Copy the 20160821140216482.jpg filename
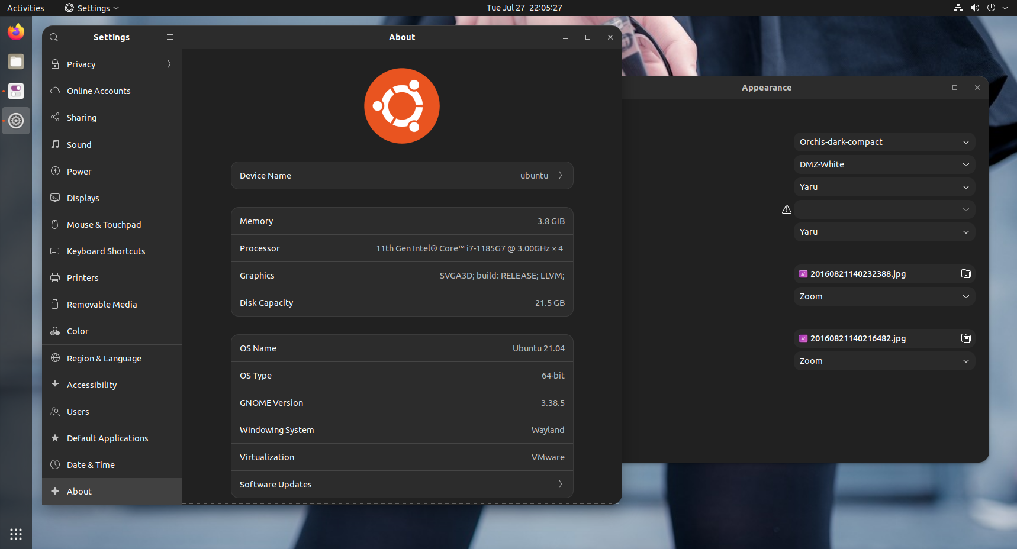Viewport: 1017px width, 549px height. point(966,338)
